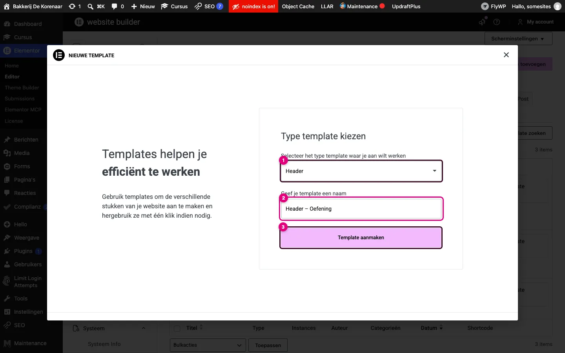Open Complianz in the sidebar
Viewport: 565px width, 353px height.
click(27, 207)
